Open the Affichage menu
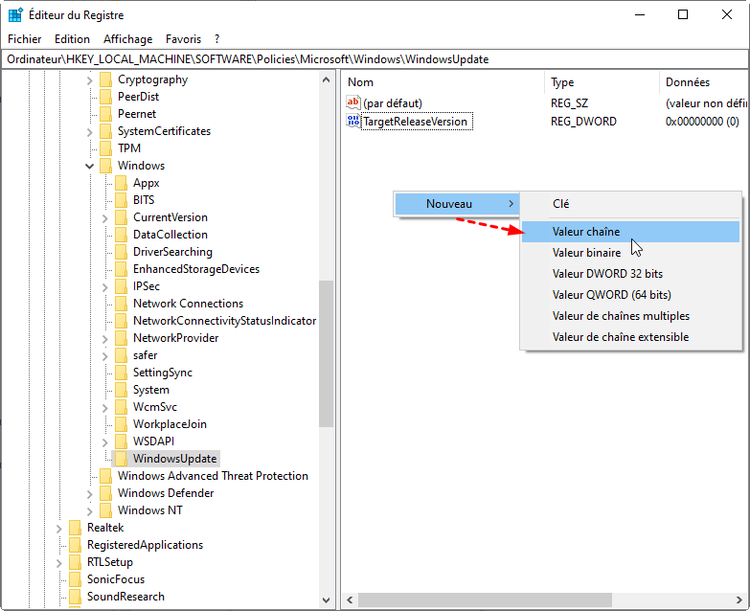This screenshot has height=611, width=750. (127, 39)
